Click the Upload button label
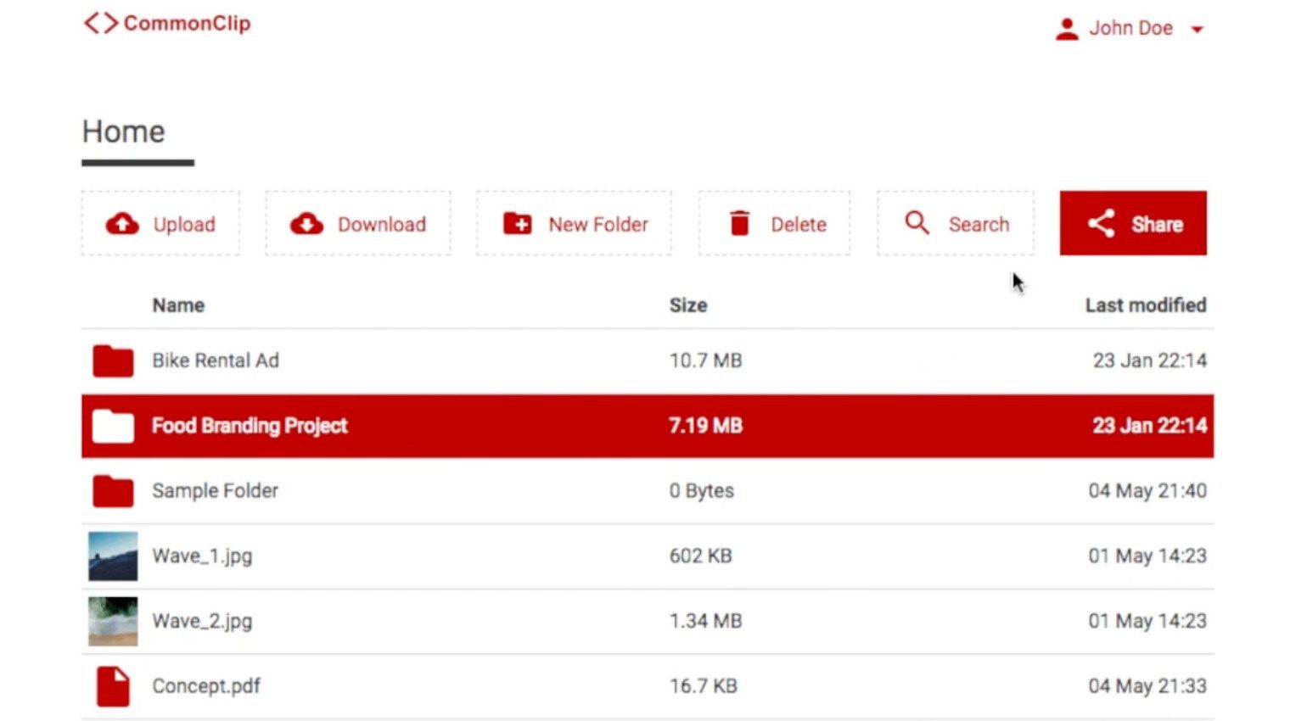 [184, 225]
